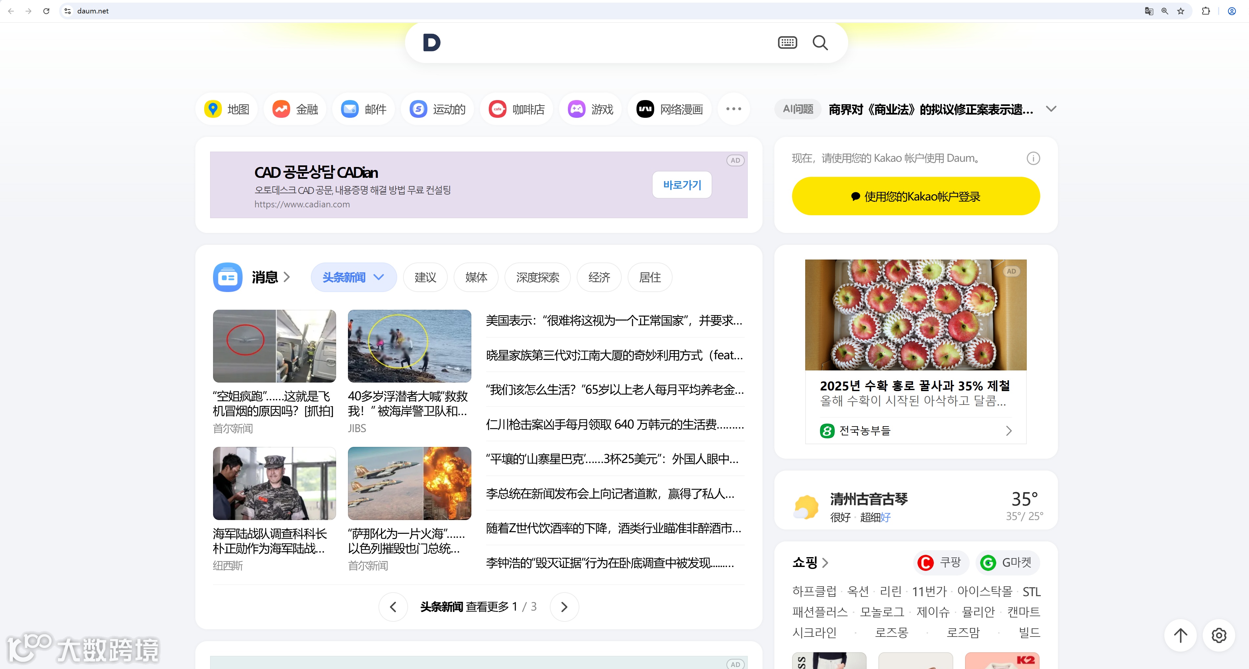This screenshot has width=1249, height=669.
Task: Open page settings gear icon
Action: (1218, 635)
